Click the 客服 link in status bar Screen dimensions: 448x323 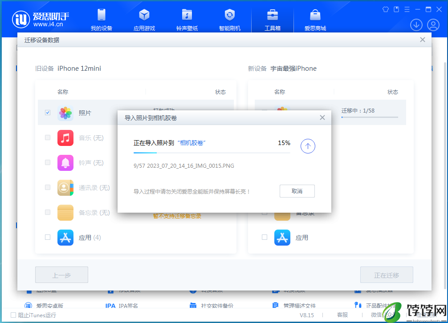pyautogui.click(x=342, y=315)
